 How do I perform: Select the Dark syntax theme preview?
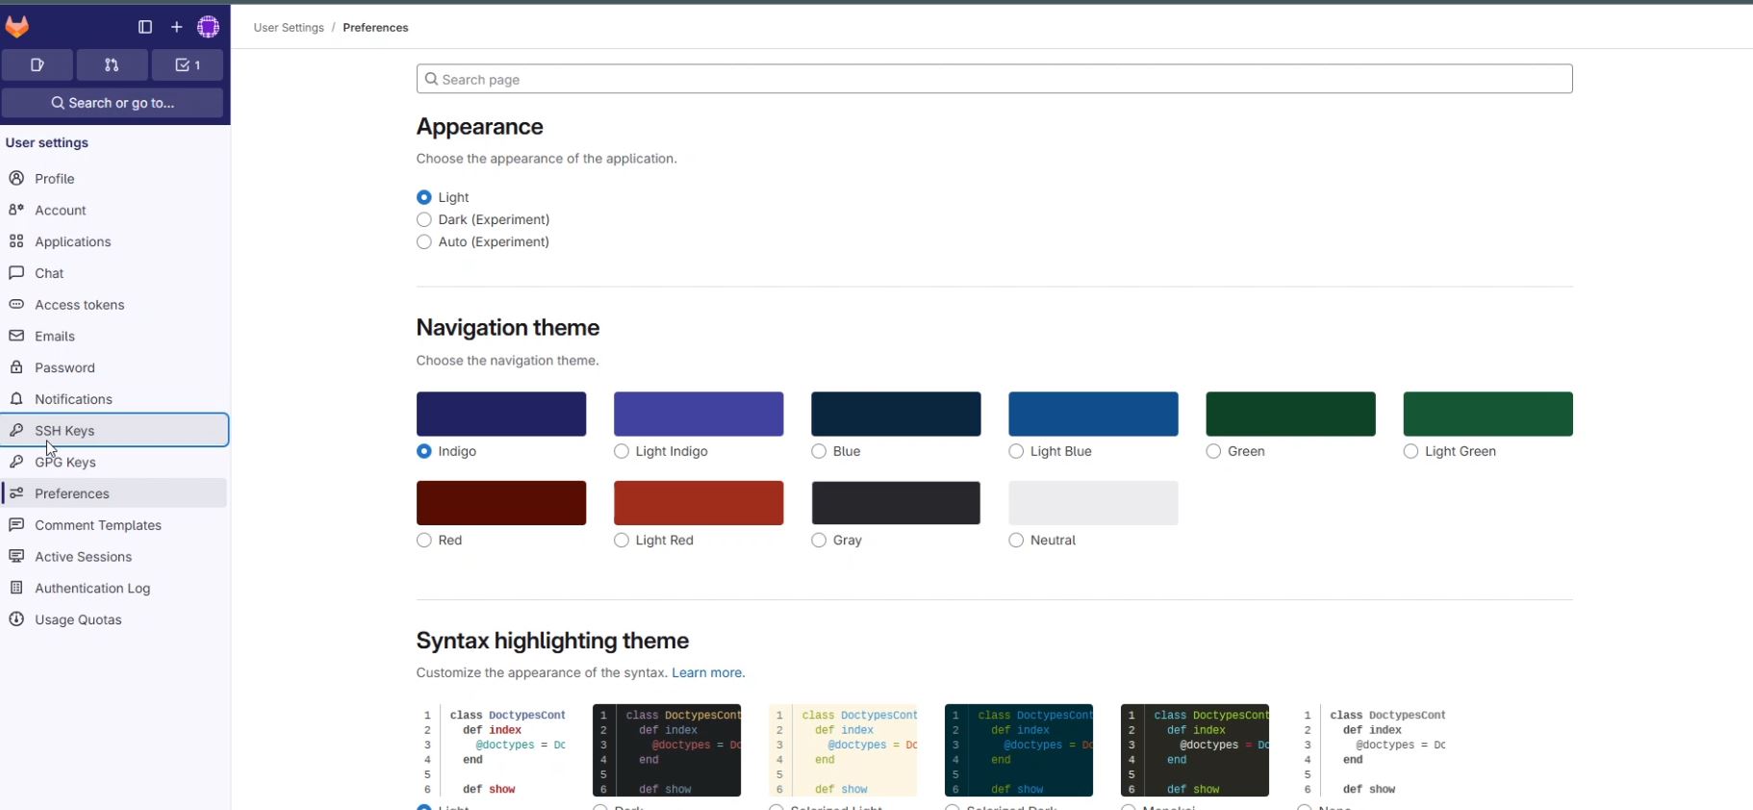[x=667, y=750]
